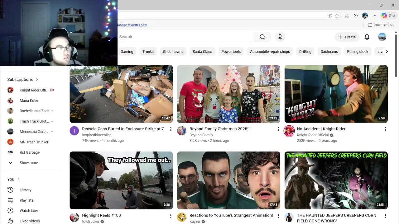
Task: Play the Knight Rider No Accident thumbnail
Action: 336,94
